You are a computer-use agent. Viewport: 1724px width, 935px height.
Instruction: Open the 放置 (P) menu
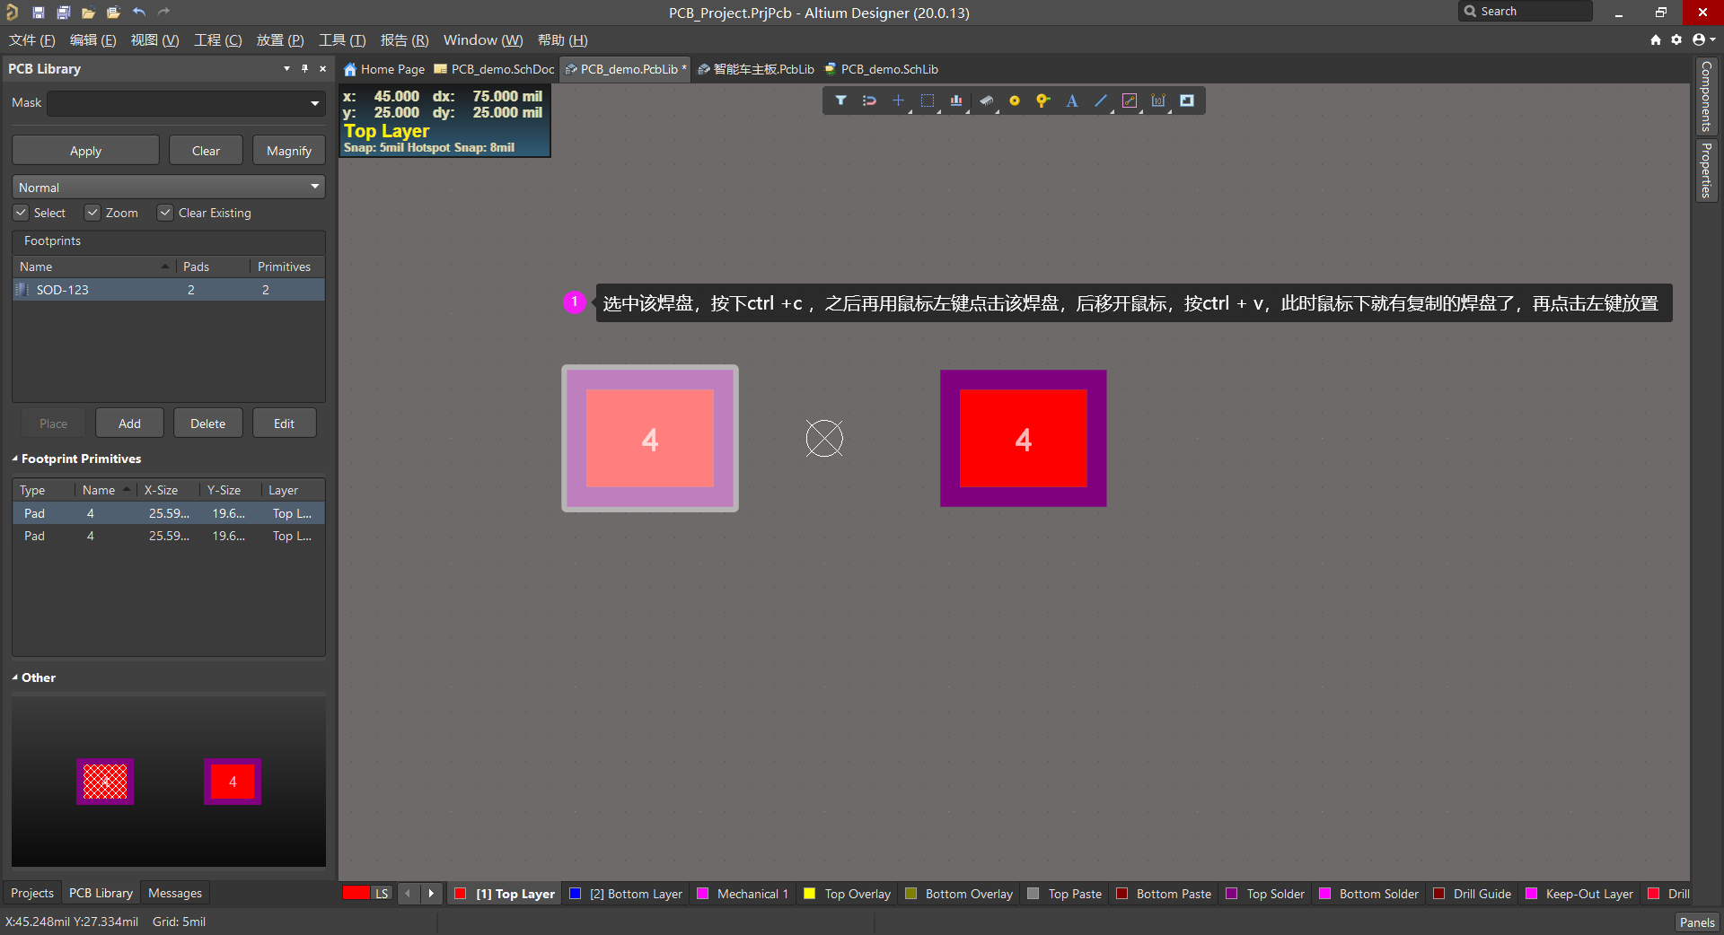(x=280, y=40)
